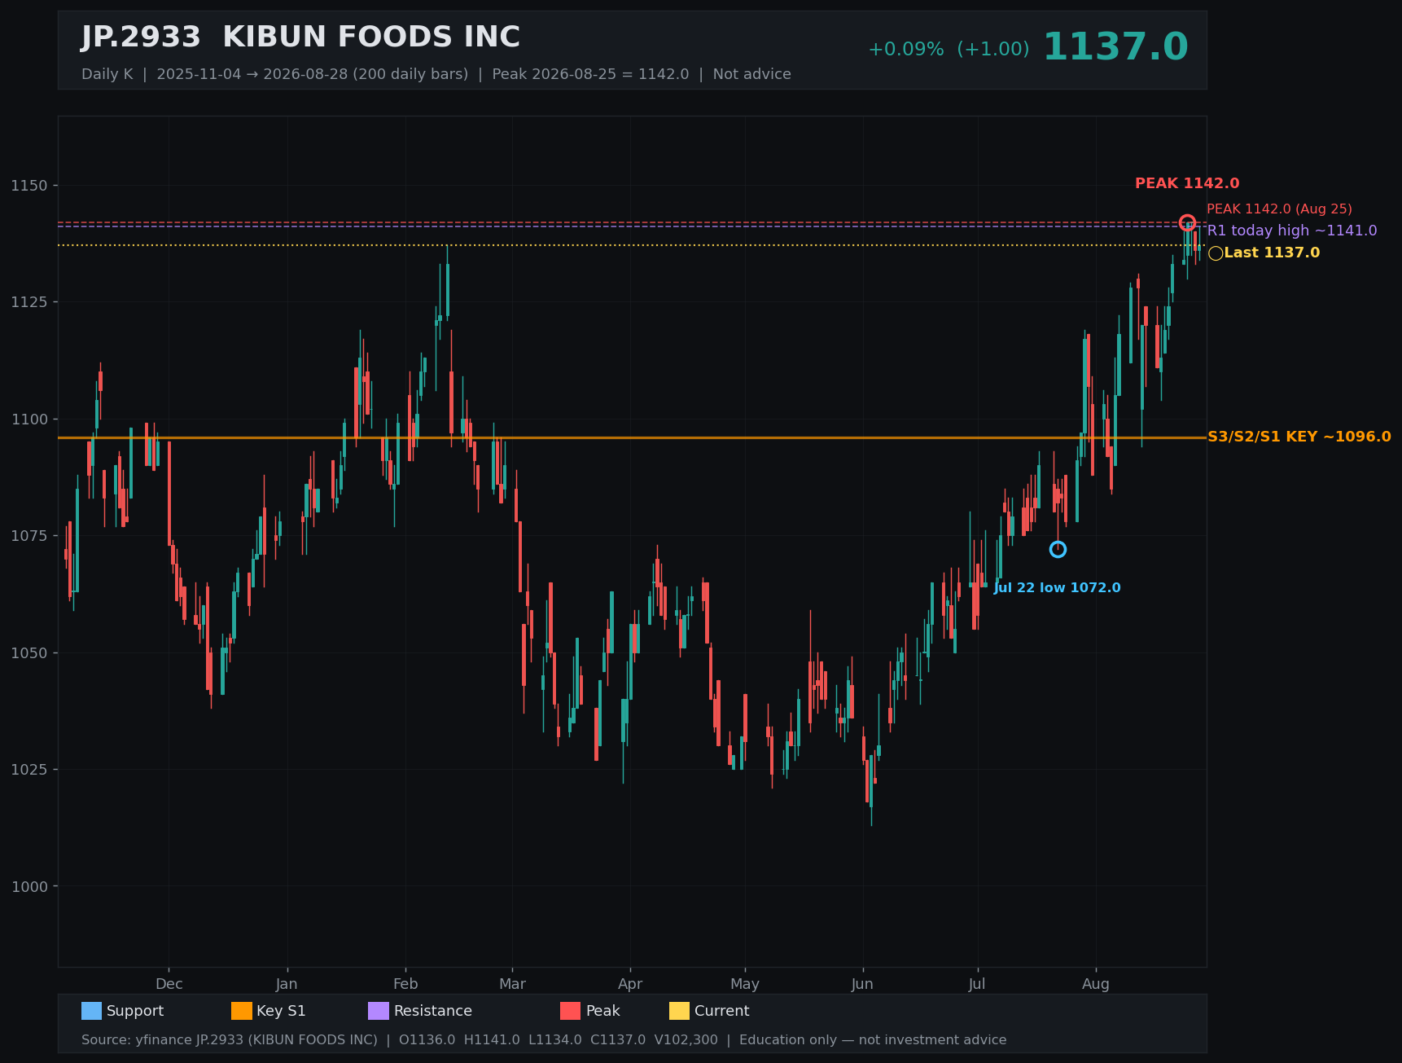This screenshot has height=1063, width=1402.
Task: Click the bold PEAK 1142.0 label
Action: (x=1187, y=184)
